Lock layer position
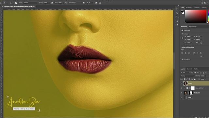 point(190,79)
